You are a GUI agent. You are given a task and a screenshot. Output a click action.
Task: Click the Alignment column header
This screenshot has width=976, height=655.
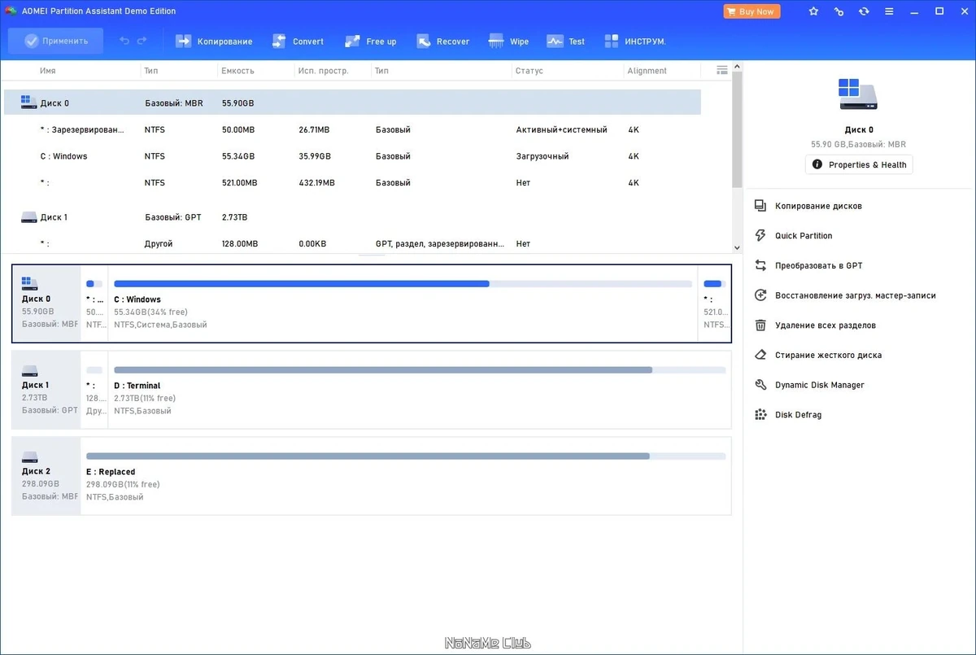click(647, 71)
